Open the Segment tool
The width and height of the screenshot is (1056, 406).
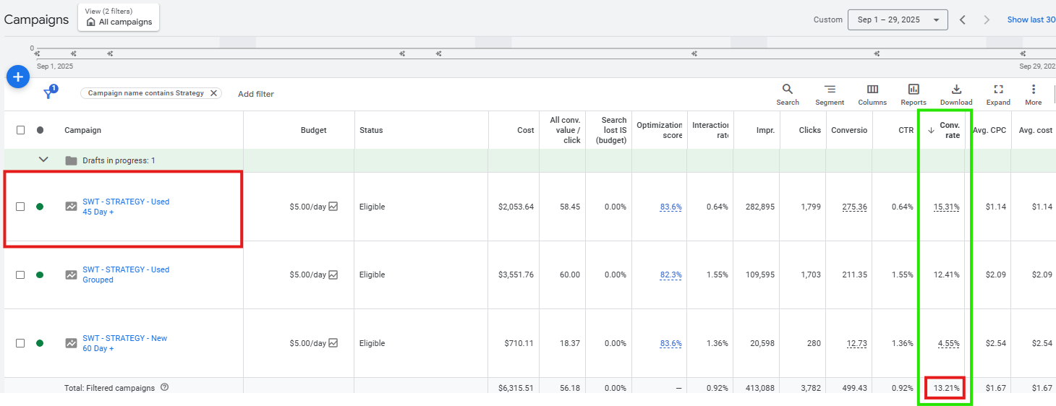pyautogui.click(x=830, y=90)
